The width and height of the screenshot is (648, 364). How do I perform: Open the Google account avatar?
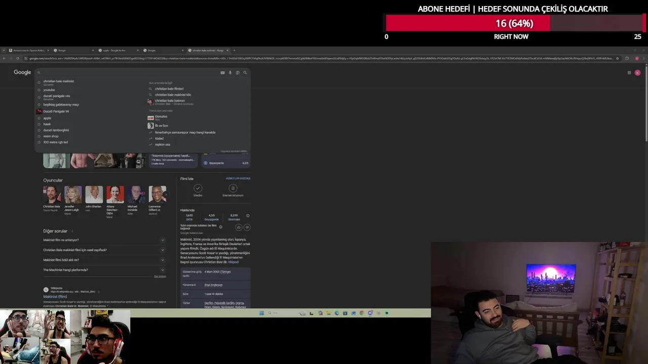click(637, 73)
